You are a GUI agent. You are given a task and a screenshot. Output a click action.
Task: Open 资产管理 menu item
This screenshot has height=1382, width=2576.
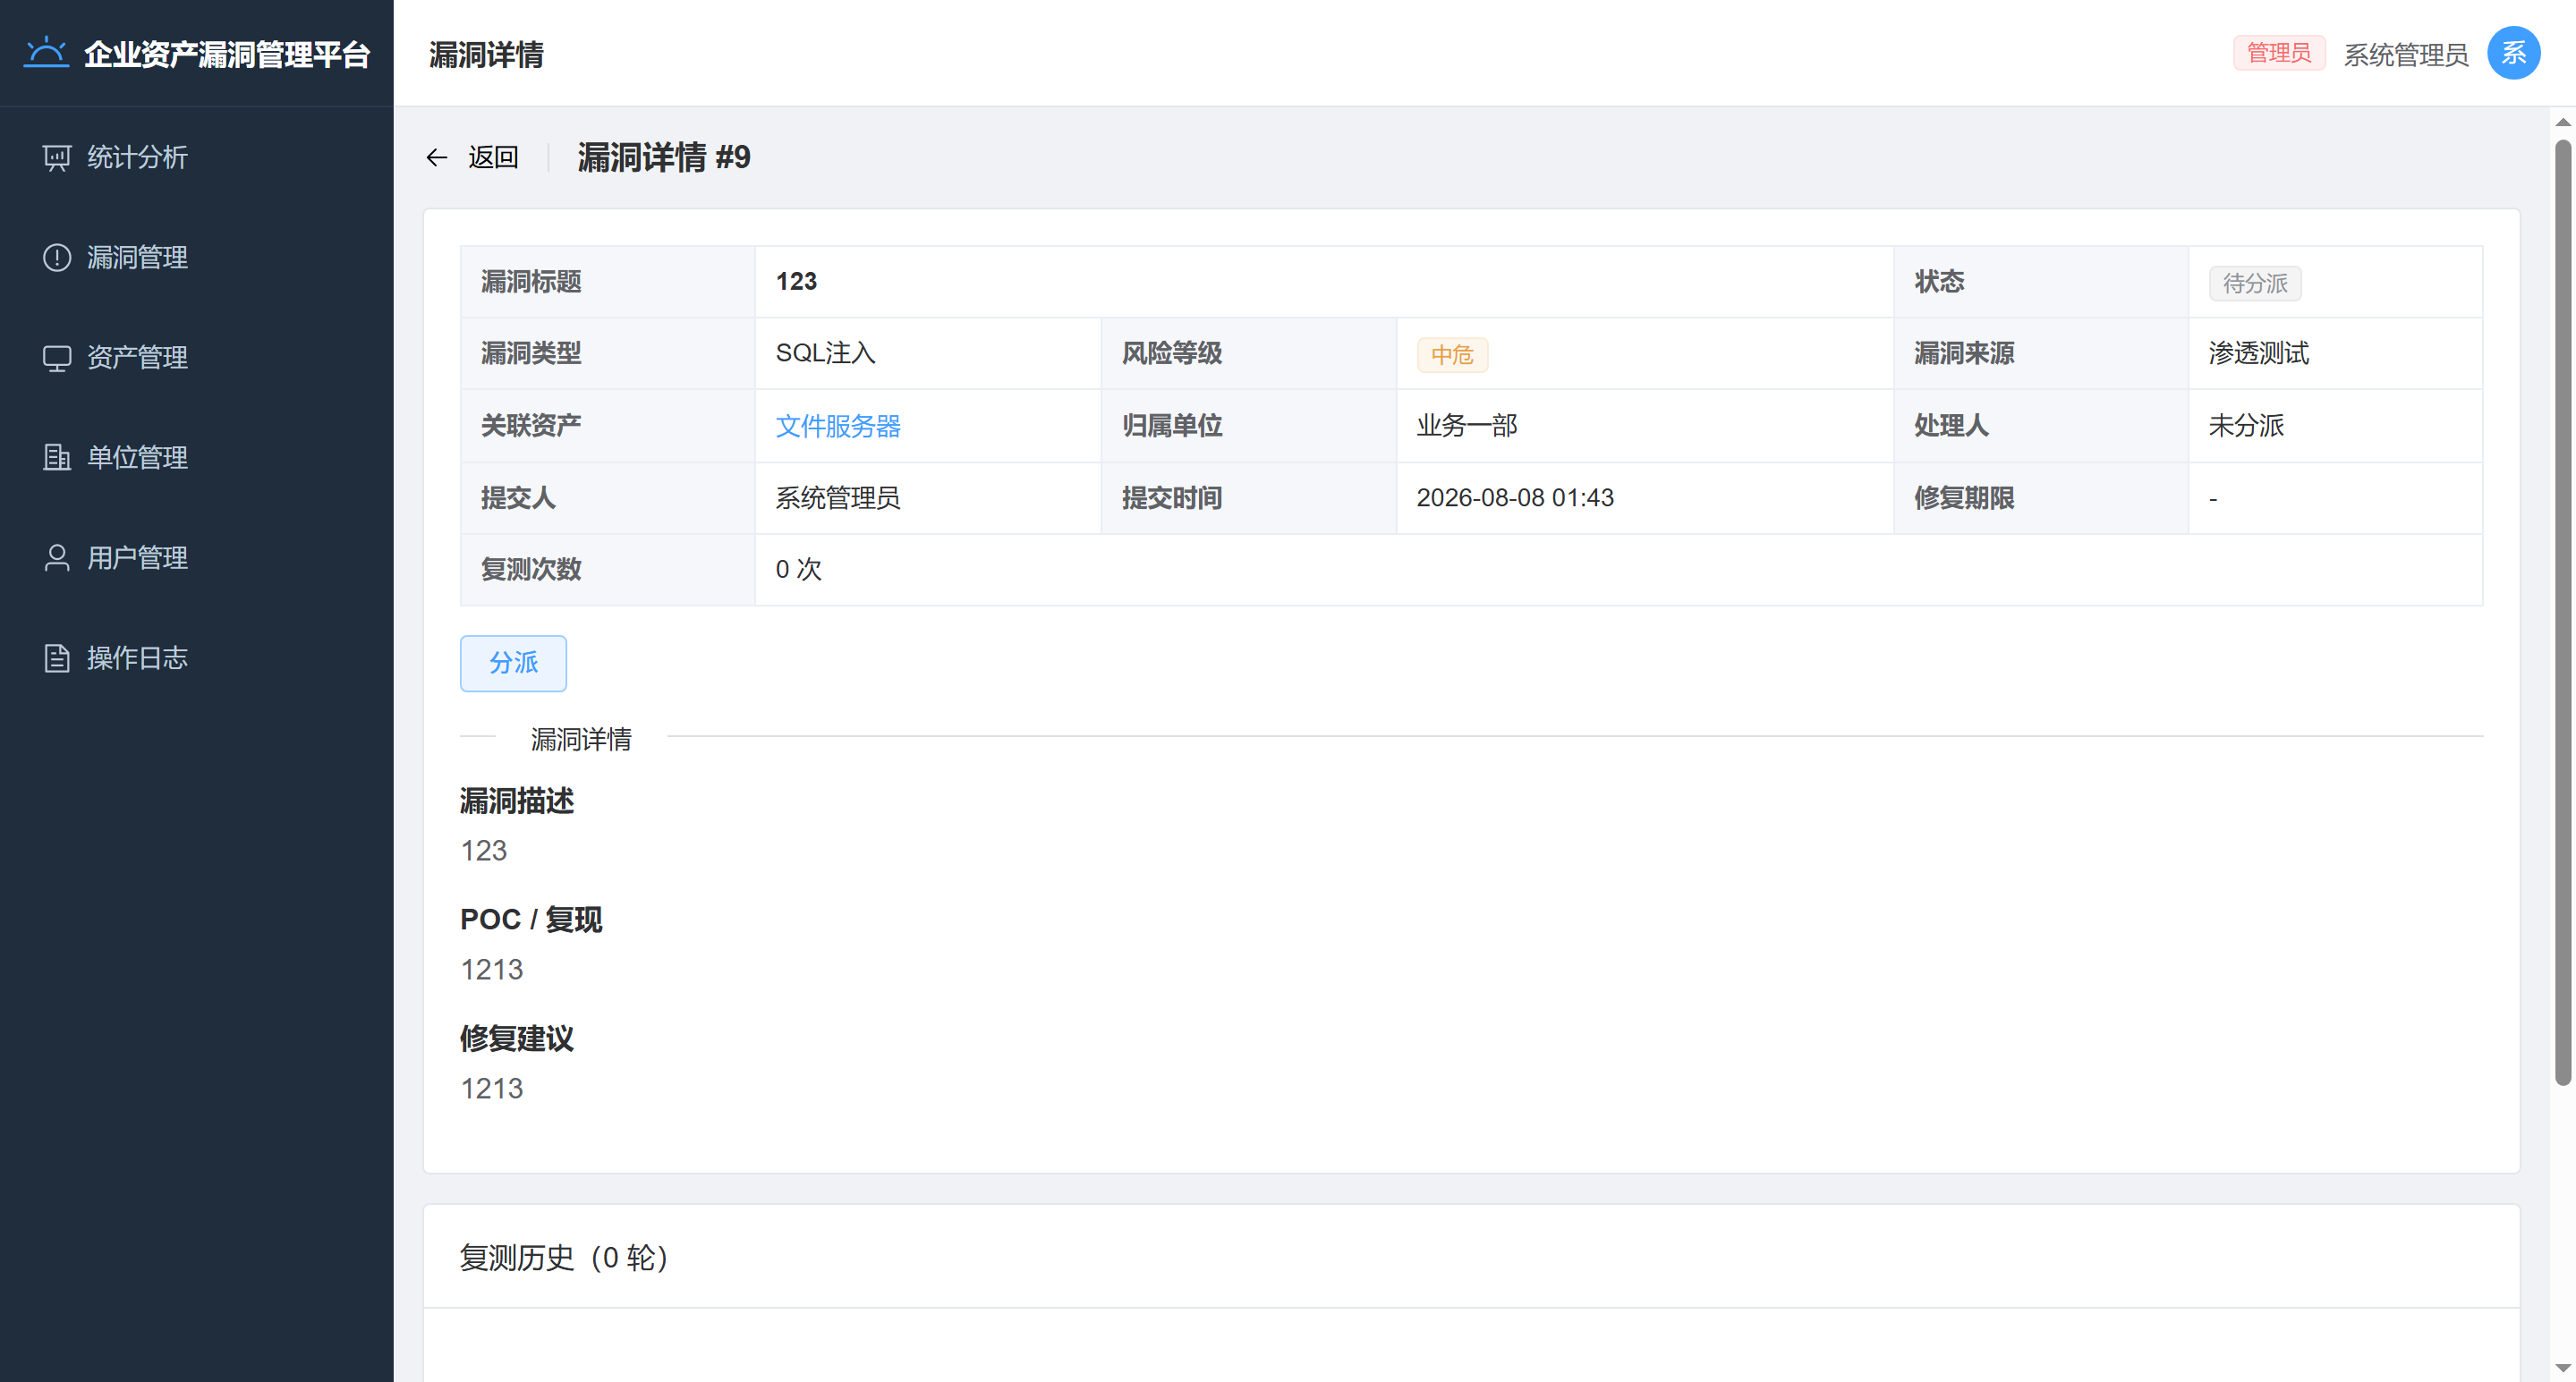tap(197, 358)
